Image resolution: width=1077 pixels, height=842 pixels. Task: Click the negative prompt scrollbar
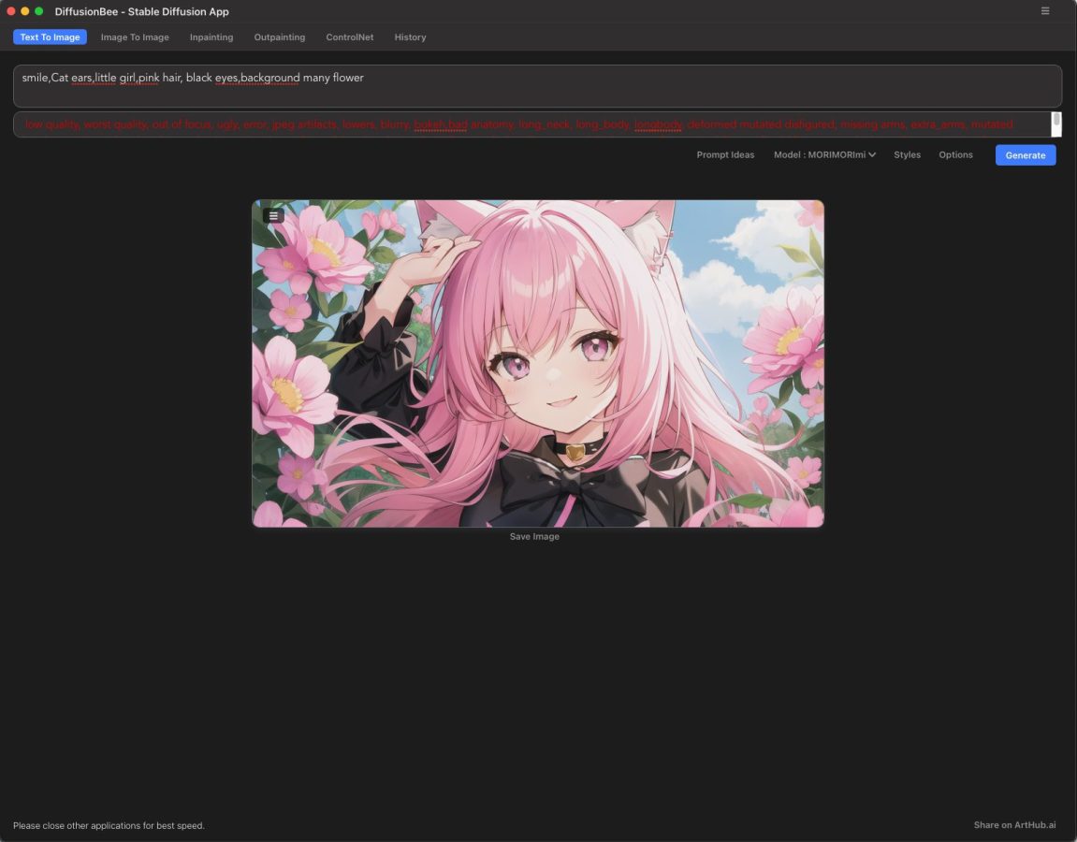(1056, 124)
